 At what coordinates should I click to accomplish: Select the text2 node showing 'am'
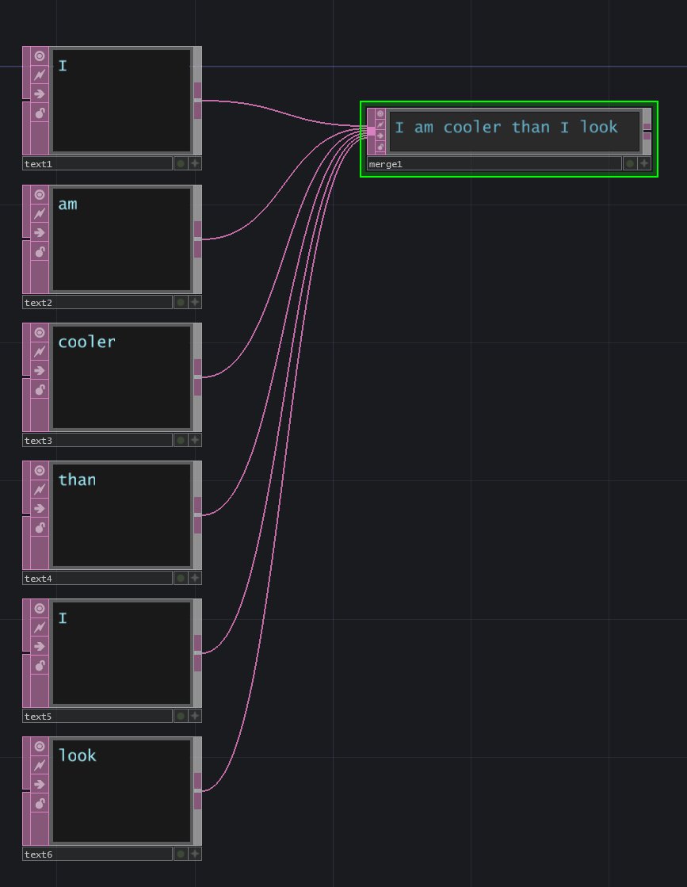[121, 239]
